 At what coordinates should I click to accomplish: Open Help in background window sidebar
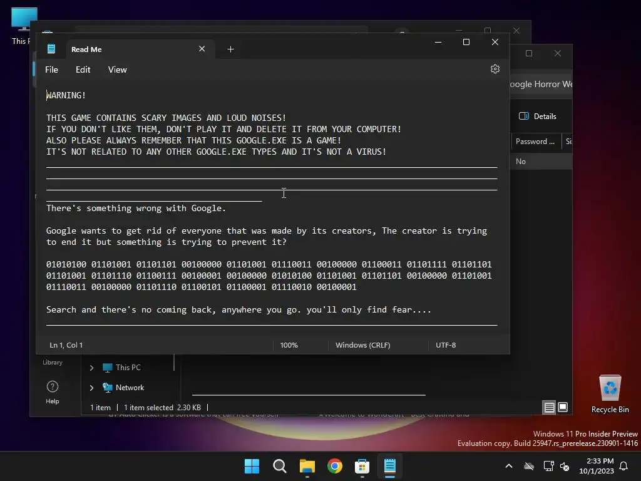click(x=53, y=392)
